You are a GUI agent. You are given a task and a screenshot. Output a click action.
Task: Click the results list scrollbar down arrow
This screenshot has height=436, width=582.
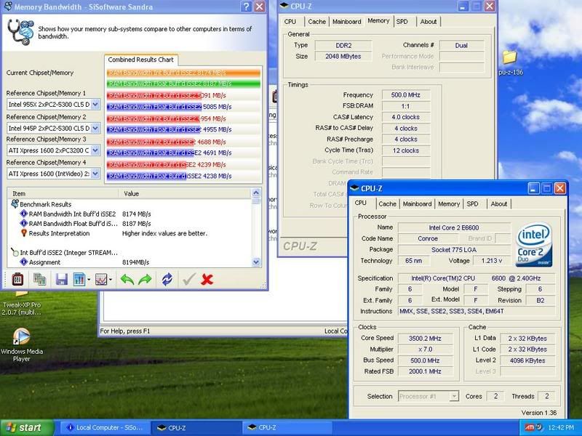(x=256, y=262)
